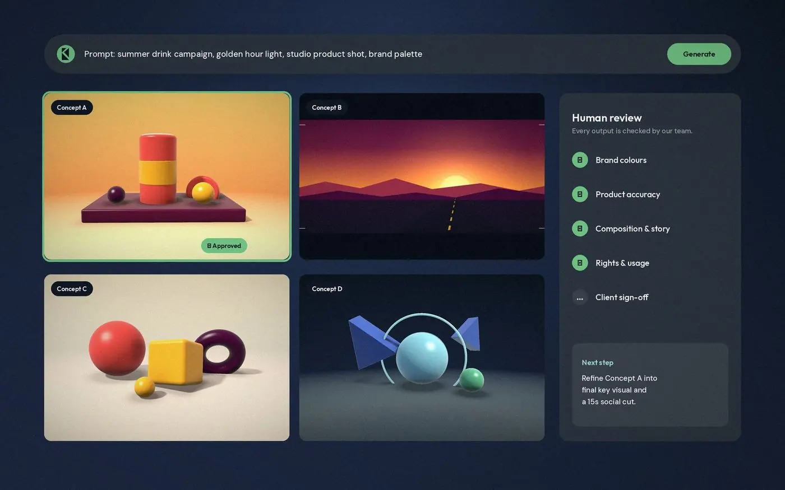Click the Concept A label badge
Image resolution: width=785 pixels, height=490 pixels.
(72, 108)
